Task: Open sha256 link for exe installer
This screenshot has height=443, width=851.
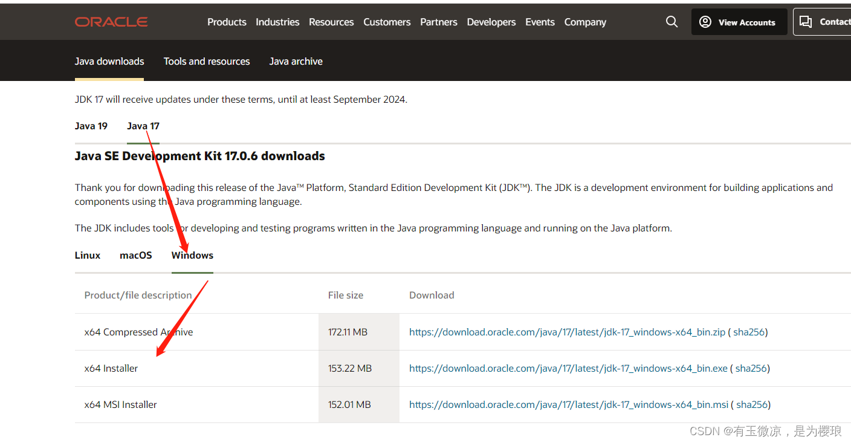Action: 751,368
